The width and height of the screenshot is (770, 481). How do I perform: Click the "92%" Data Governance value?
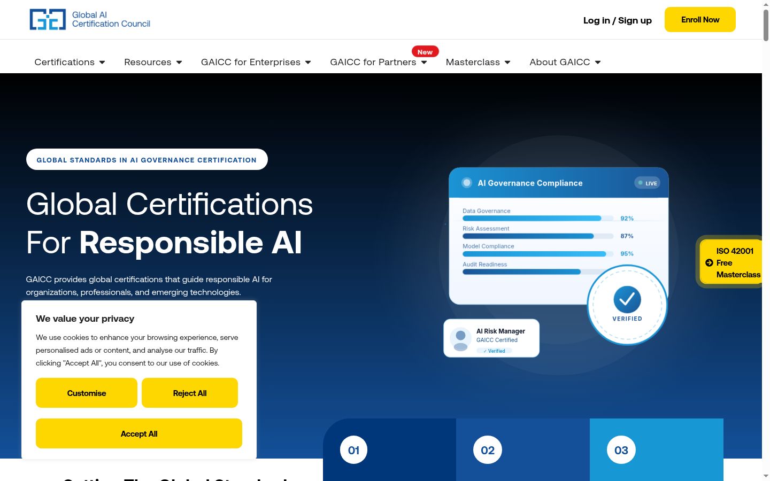click(627, 219)
